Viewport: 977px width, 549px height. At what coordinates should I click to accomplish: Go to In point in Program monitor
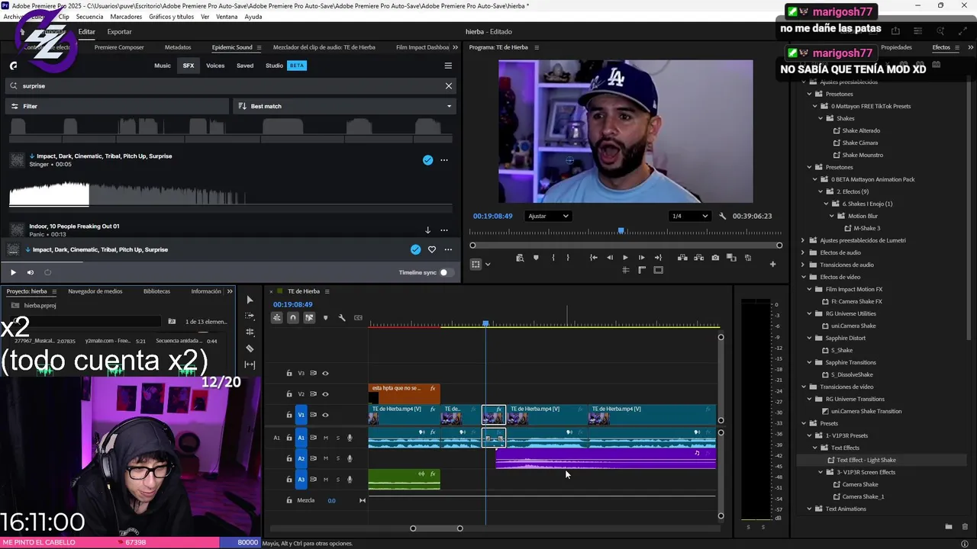click(594, 258)
